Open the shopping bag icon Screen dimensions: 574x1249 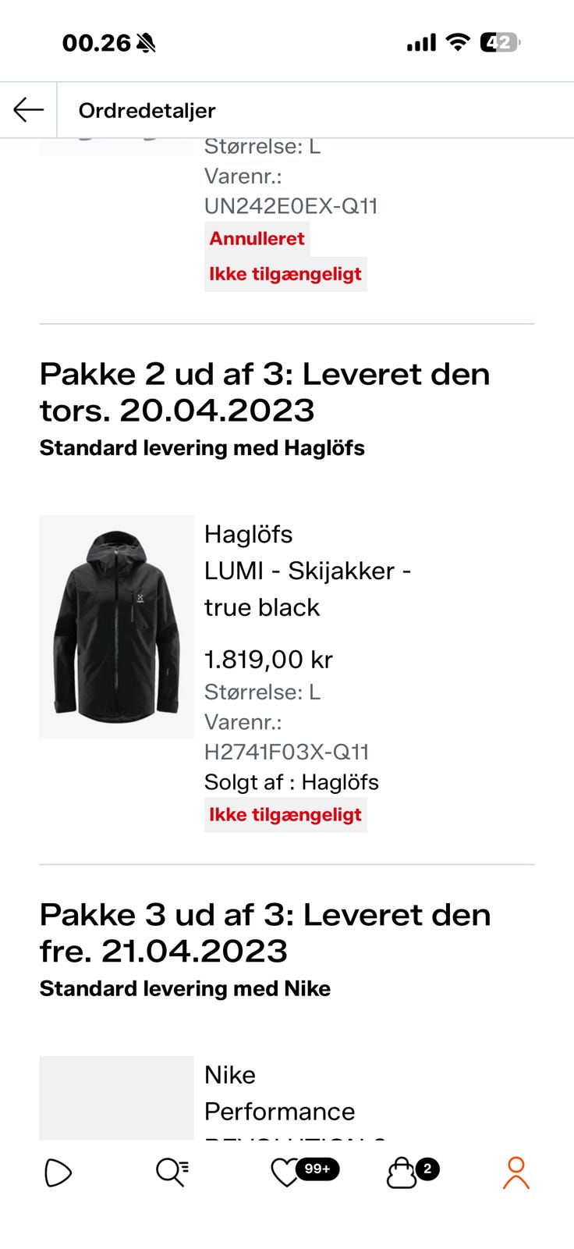(402, 1172)
